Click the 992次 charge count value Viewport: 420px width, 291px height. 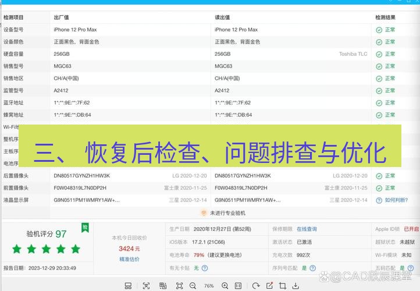tap(304, 255)
